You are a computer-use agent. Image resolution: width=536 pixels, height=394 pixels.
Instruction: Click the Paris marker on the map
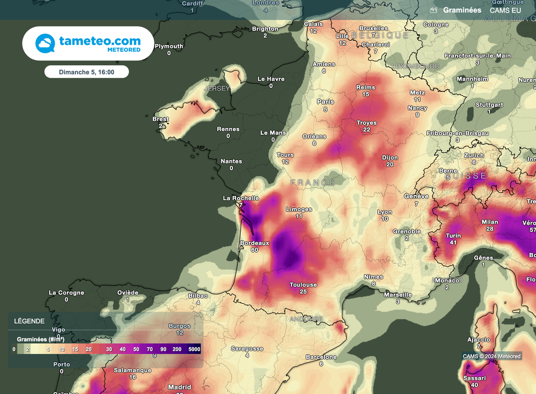click(326, 104)
